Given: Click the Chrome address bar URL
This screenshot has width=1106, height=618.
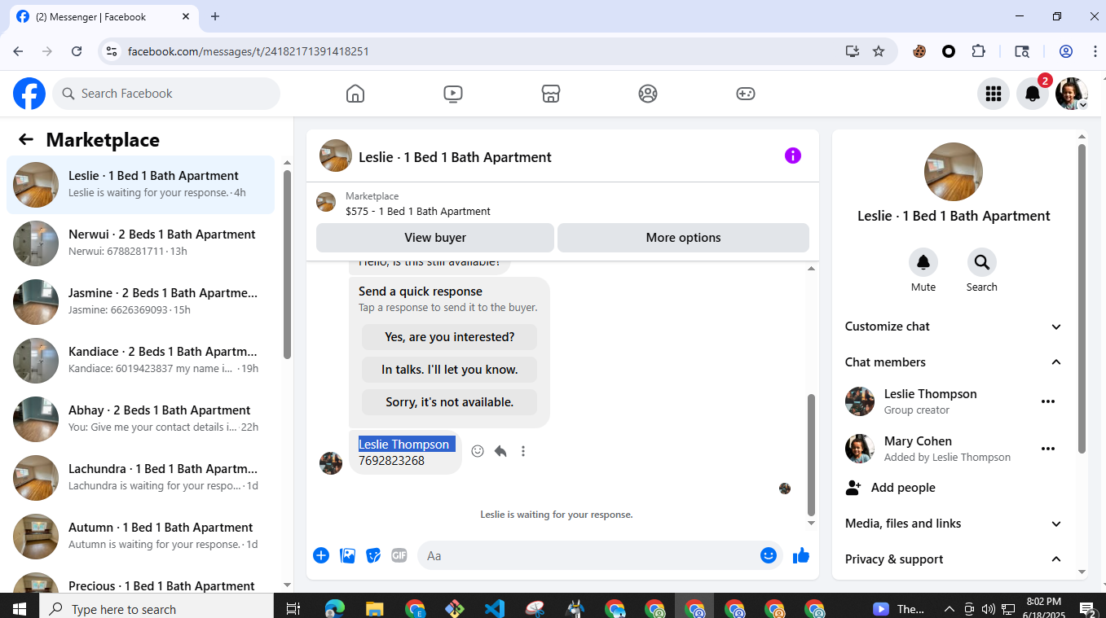Looking at the screenshot, I should [249, 51].
